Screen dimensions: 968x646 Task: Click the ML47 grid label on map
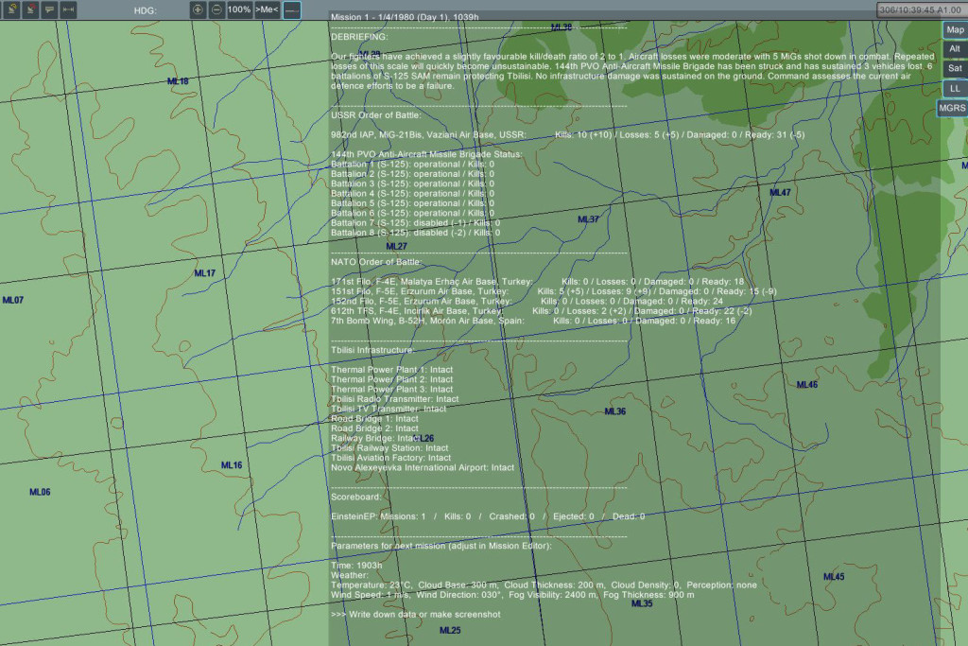click(x=780, y=193)
